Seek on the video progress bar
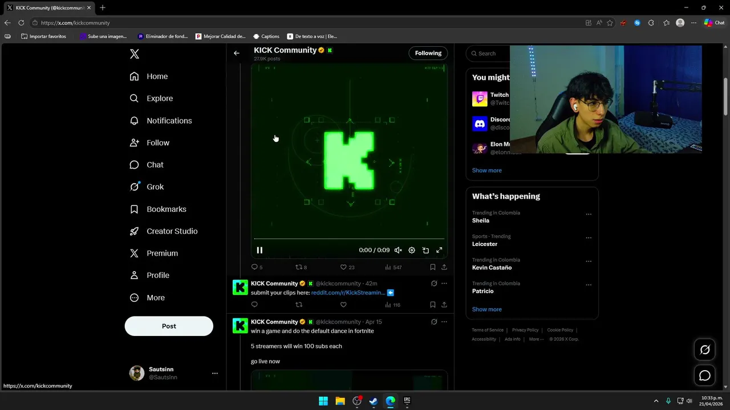 (x=349, y=239)
